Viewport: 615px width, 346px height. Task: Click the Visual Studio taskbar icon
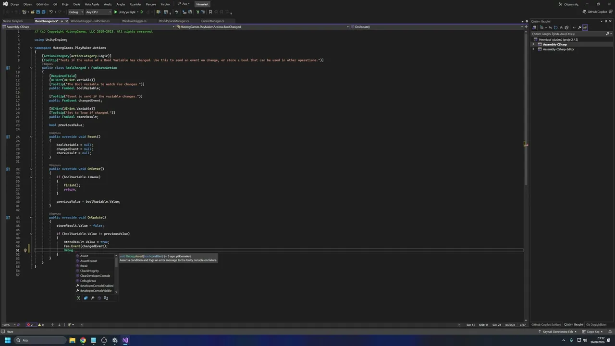click(125, 340)
